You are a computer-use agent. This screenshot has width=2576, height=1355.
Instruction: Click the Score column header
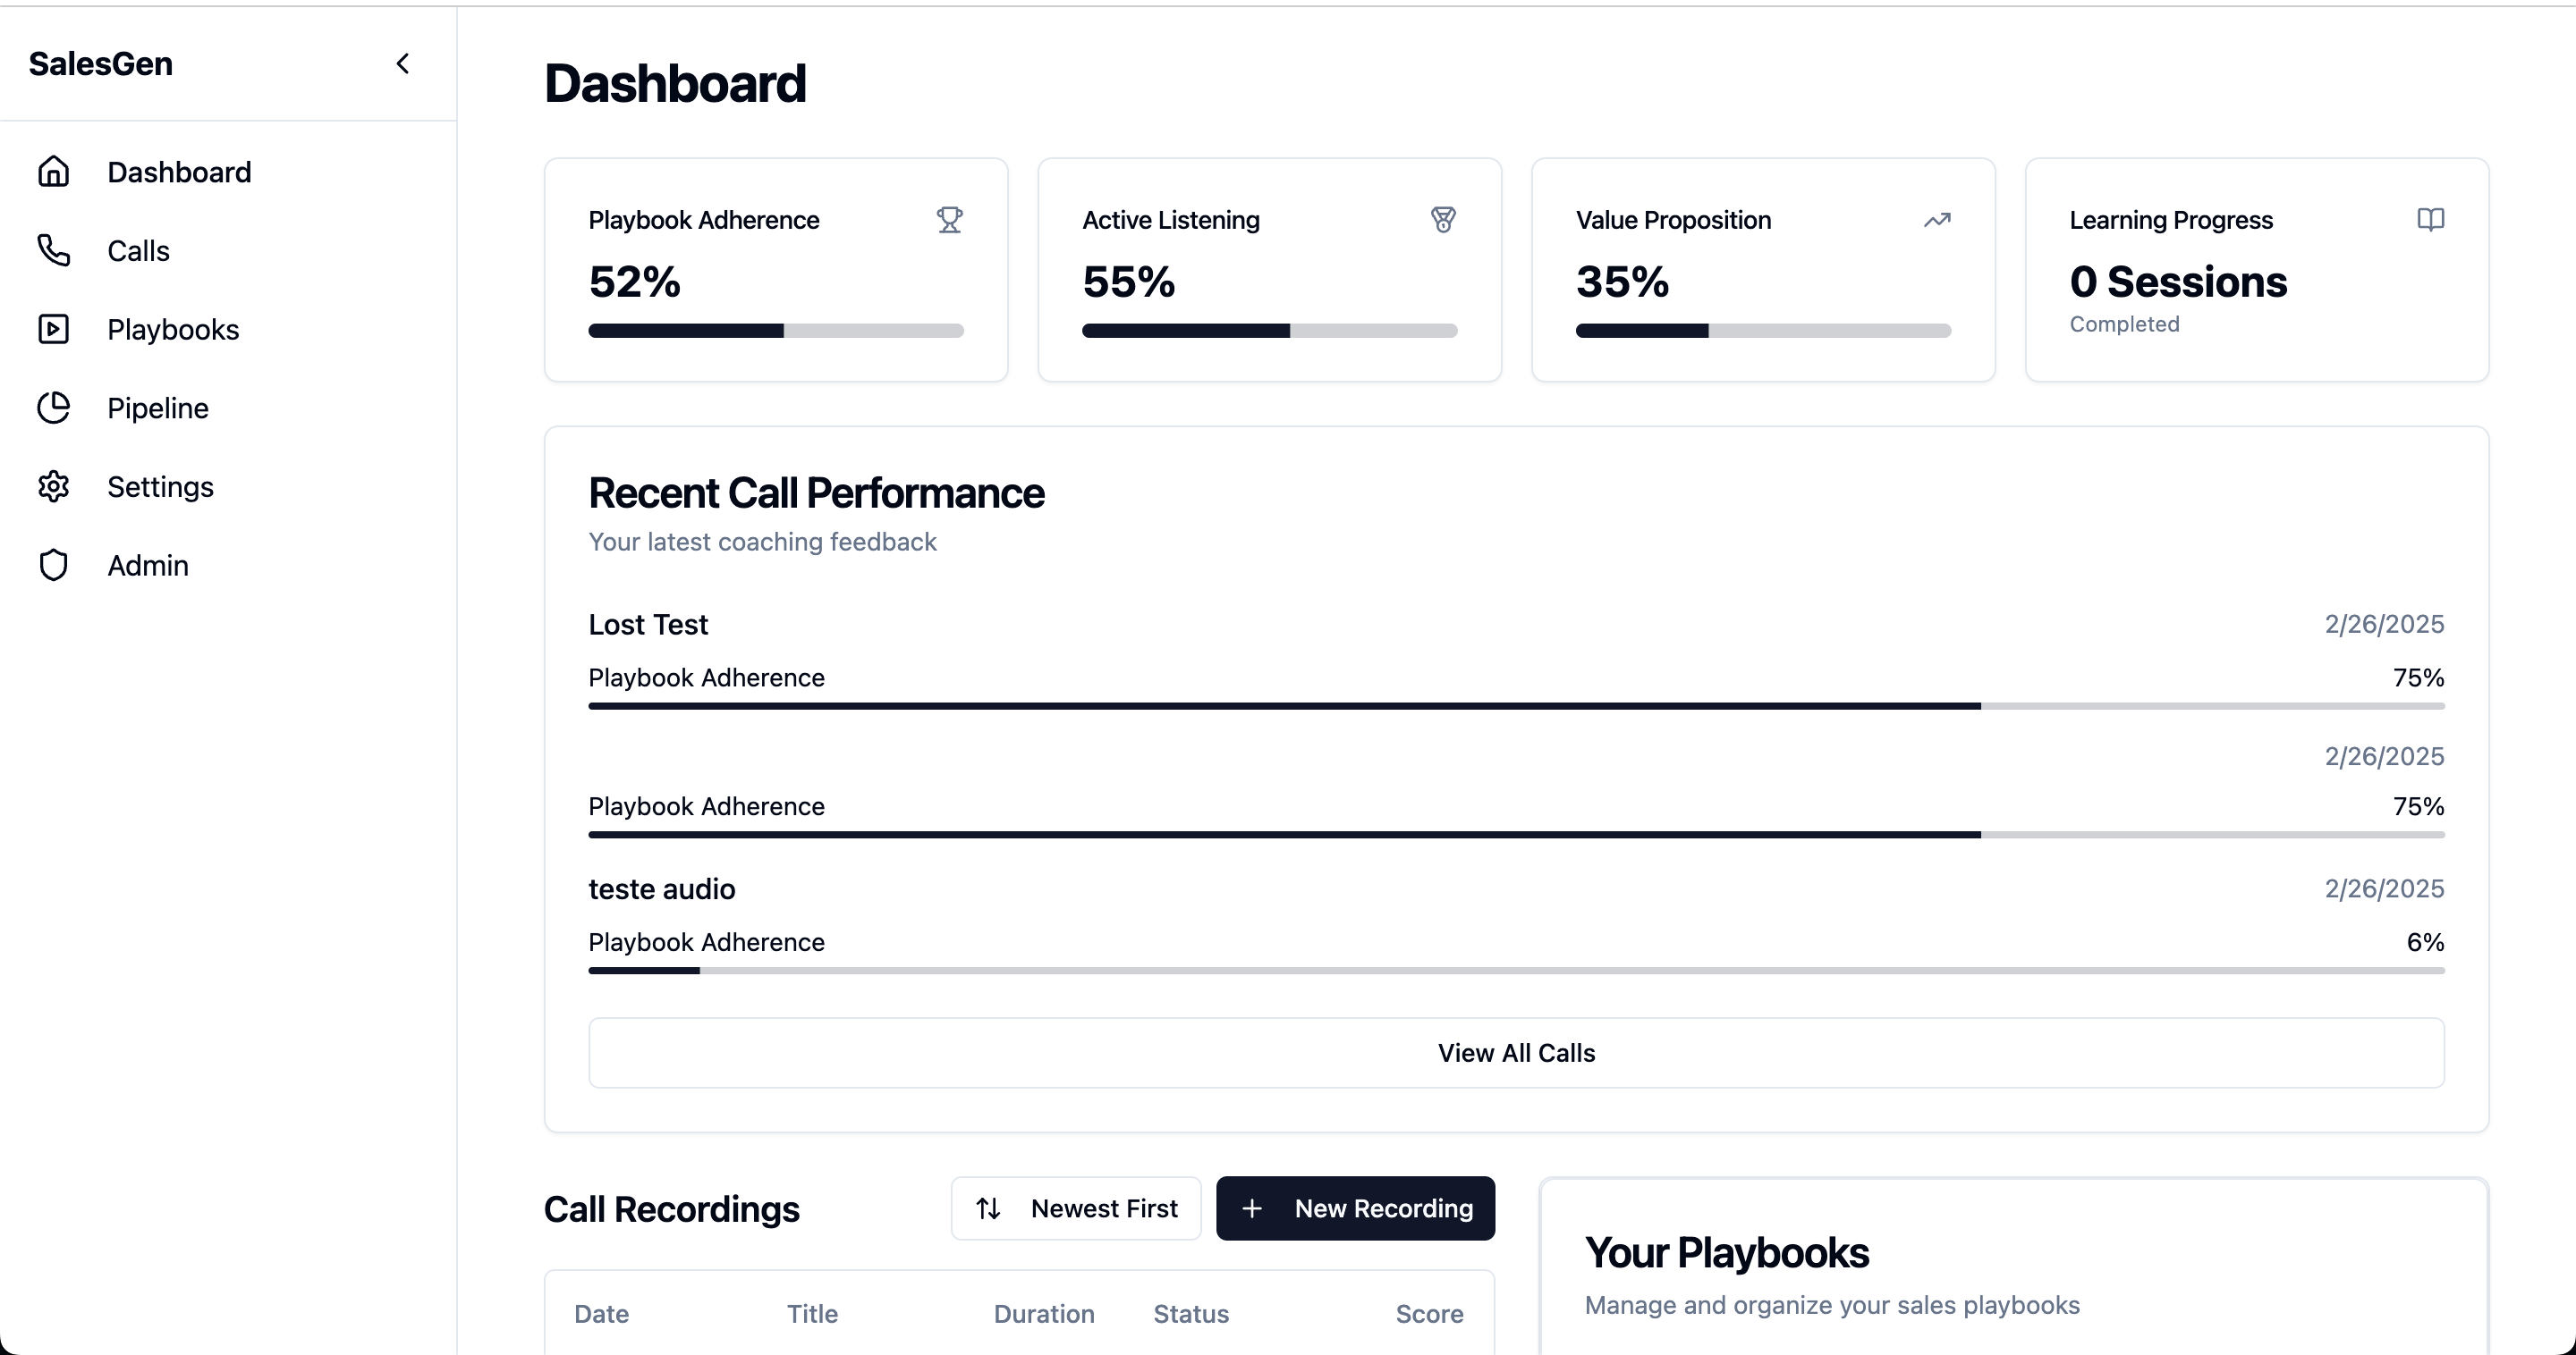pyautogui.click(x=1429, y=1314)
